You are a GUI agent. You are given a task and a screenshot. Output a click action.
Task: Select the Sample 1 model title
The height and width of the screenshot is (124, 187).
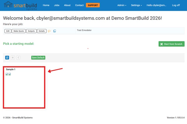(x=11, y=69)
